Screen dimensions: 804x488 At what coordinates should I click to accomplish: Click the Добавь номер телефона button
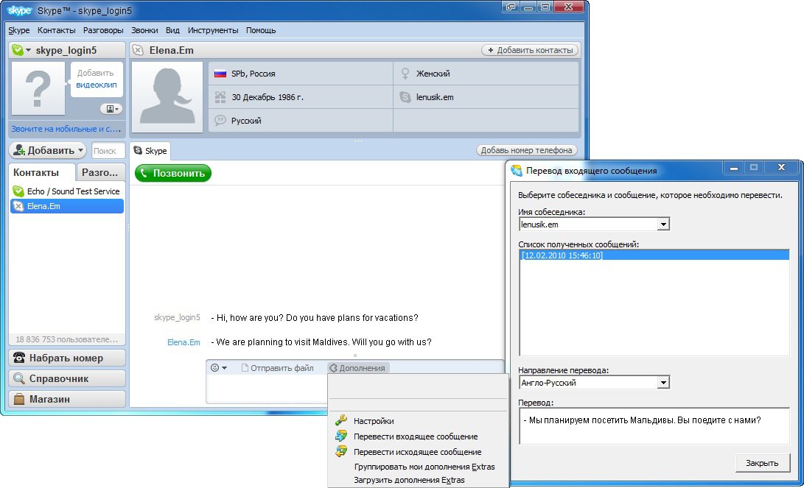tap(527, 150)
